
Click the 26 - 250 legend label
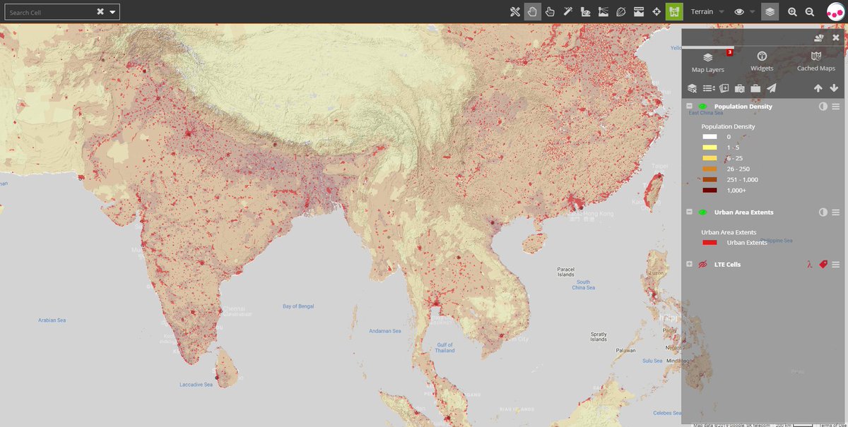pyautogui.click(x=738, y=169)
